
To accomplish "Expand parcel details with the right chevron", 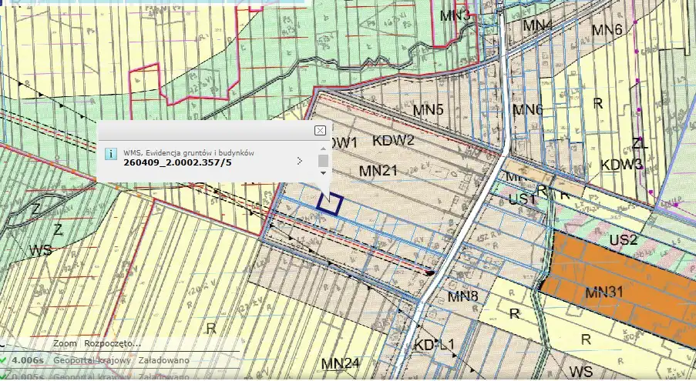I will (x=299, y=162).
